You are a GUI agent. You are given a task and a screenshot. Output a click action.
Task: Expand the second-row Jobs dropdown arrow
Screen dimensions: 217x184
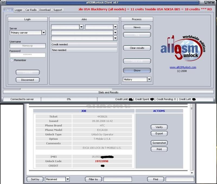(x=115, y=32)
